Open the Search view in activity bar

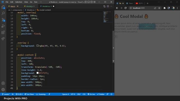point(3,13)
